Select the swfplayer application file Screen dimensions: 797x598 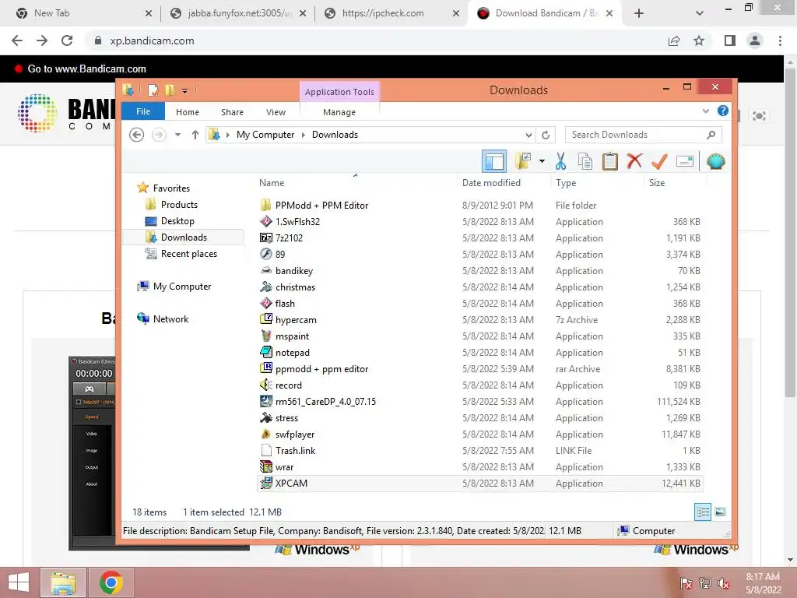[x=479, y=434]
